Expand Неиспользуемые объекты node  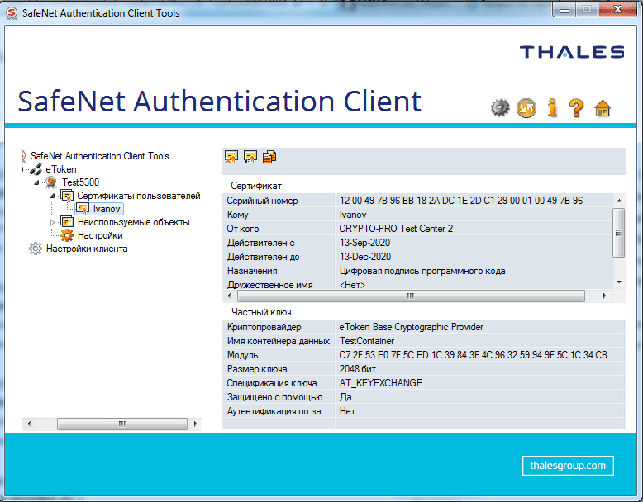(x=52, y=222)
